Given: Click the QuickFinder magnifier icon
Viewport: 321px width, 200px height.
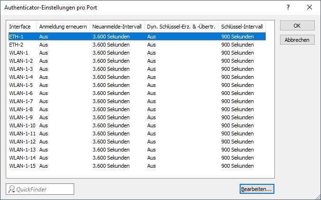Looking at the screenshot, I should coord(11,189).
